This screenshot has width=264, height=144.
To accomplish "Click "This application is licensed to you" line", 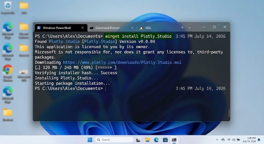I will click(92, 47).
